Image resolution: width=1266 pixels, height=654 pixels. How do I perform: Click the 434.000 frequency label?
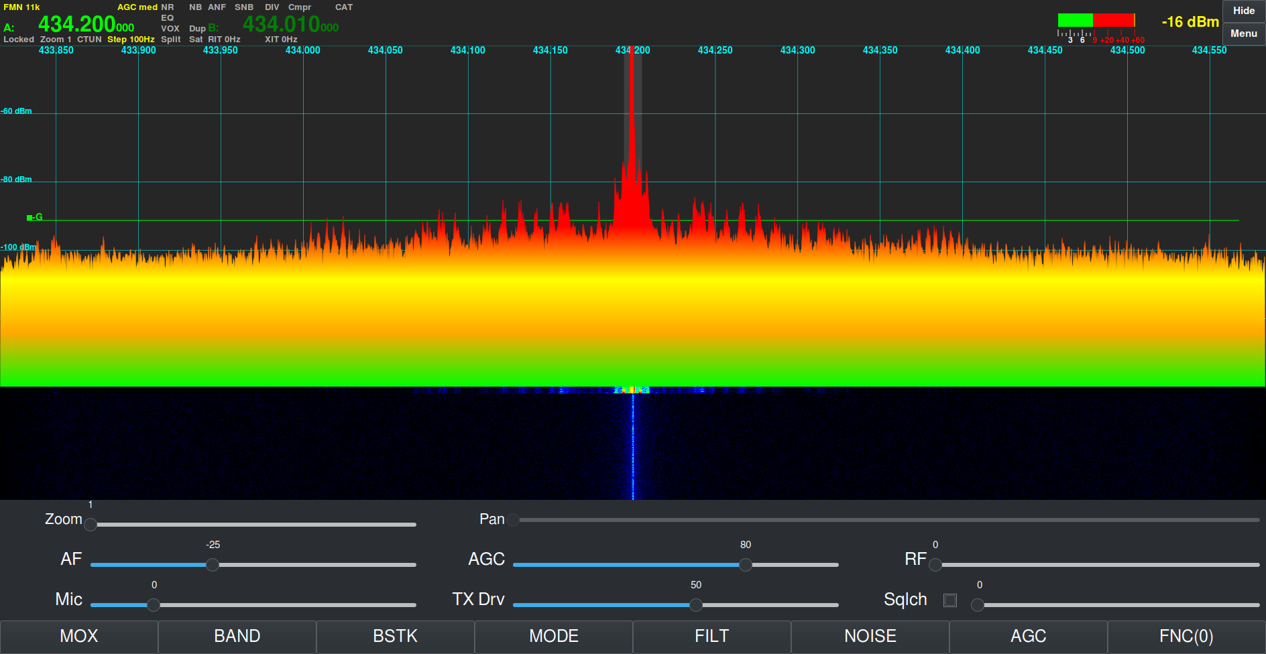click(303, 50)
